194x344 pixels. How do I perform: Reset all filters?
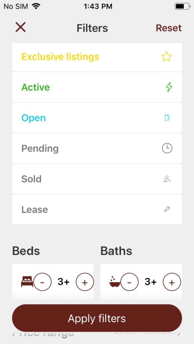[169, 28]
